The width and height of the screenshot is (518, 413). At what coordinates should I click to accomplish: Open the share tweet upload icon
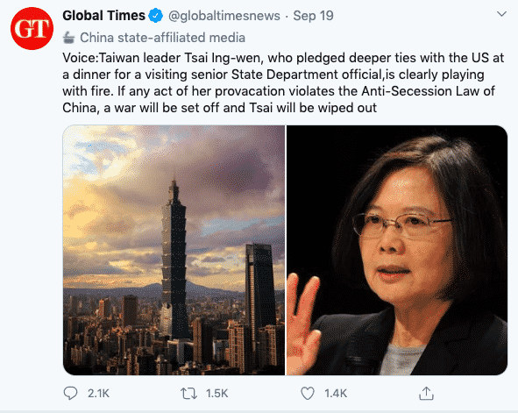[x=426, y=393]
